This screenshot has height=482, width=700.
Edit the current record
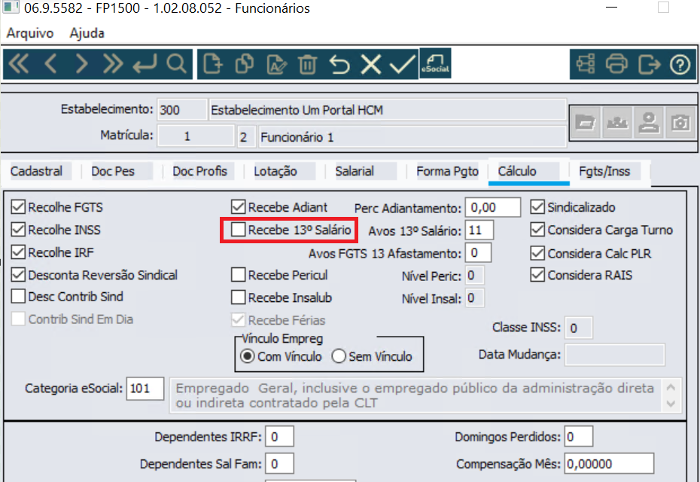[x=276, y=64]
